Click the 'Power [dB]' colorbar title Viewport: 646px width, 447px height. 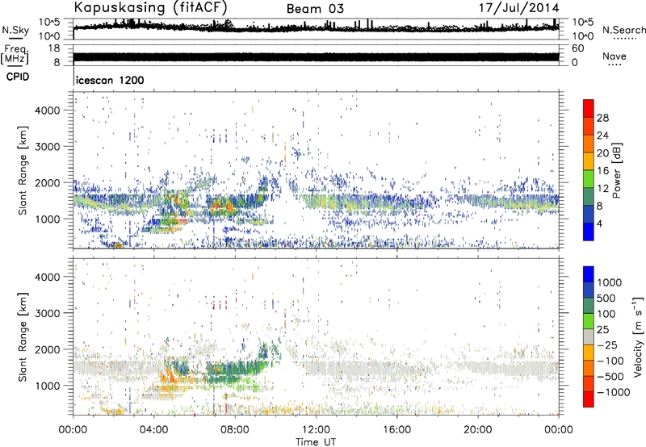point(617,170)
